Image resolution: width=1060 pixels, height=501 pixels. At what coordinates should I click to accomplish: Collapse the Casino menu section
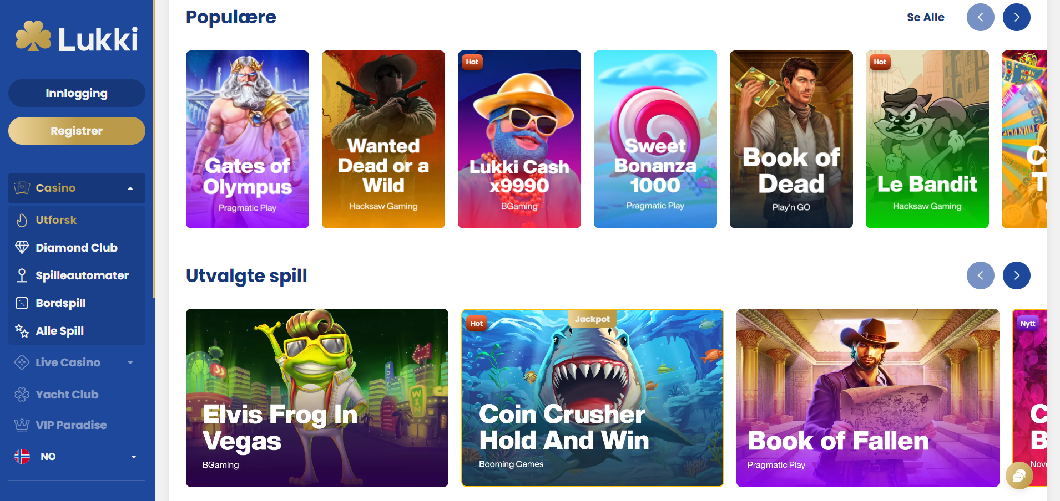[77, 188]
